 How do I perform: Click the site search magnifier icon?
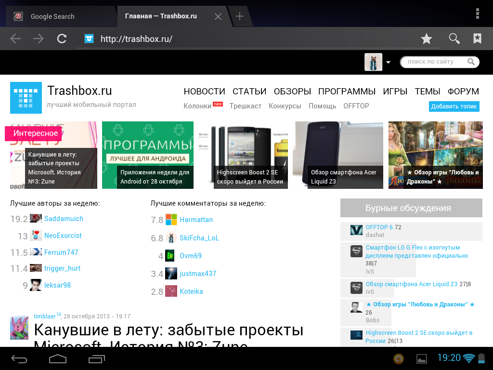point(471,62)
